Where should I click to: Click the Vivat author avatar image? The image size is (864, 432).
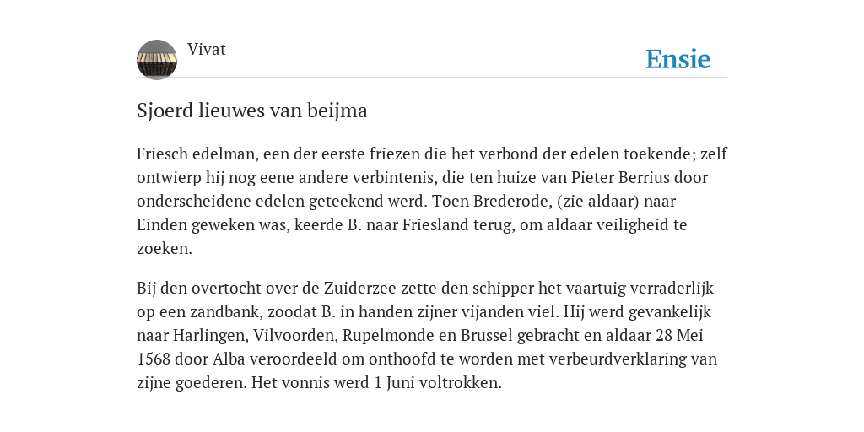point(157,60)
